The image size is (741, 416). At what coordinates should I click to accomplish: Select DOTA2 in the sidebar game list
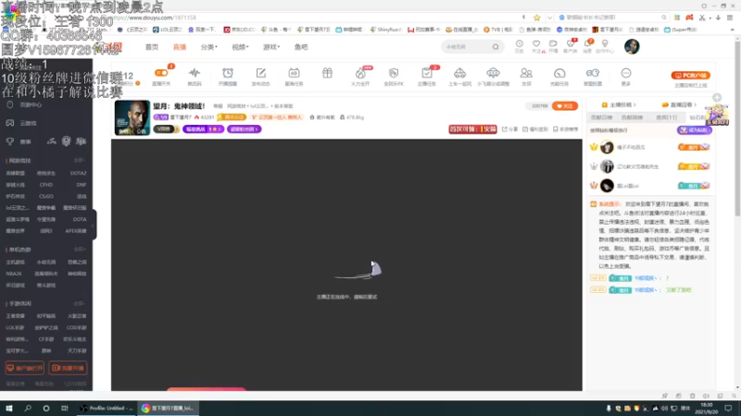tap(78, 173)
